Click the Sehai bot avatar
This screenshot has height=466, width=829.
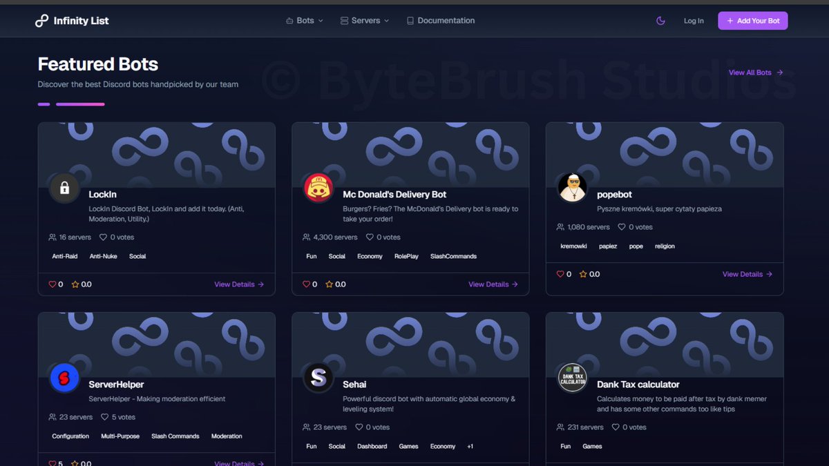point(318,378)
